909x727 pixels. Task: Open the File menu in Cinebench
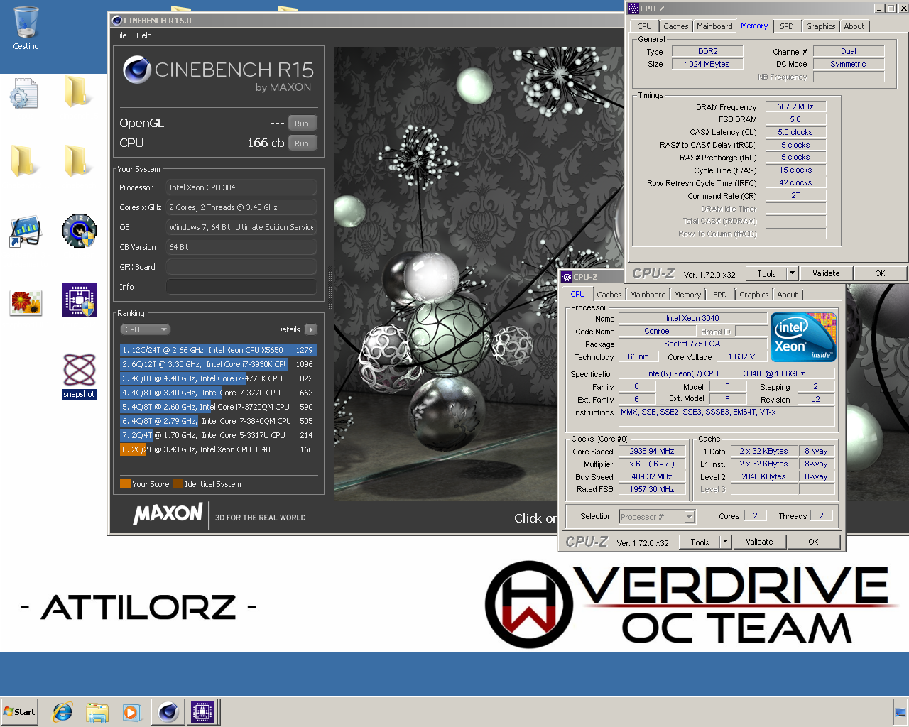click(121, 35)
